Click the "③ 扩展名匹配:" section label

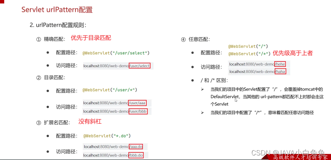pyautogui.click(x=53, y=123)
